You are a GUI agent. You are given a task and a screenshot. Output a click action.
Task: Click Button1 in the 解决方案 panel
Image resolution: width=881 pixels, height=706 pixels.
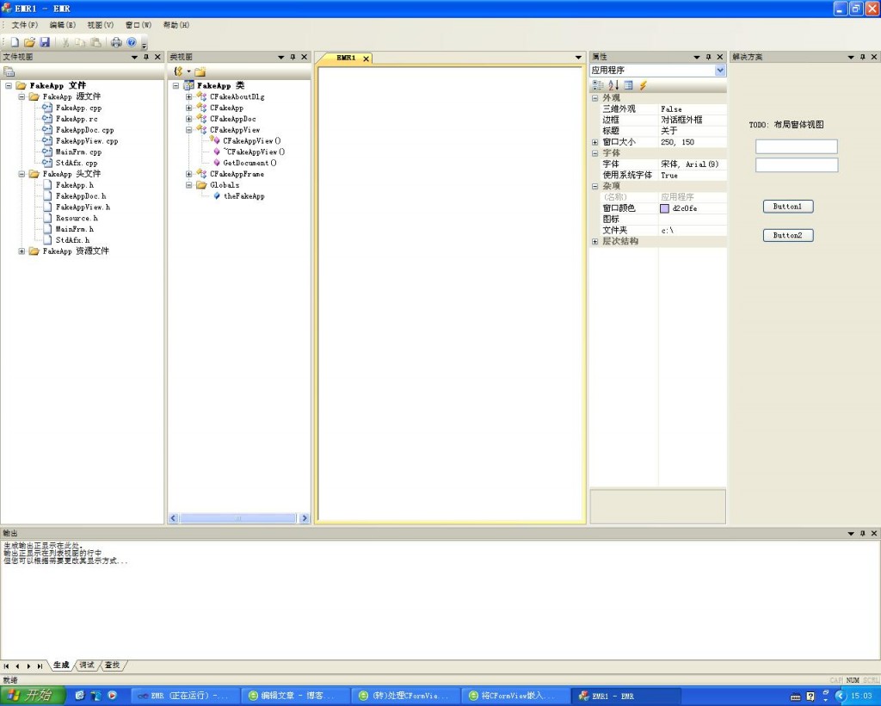(788, 207)
